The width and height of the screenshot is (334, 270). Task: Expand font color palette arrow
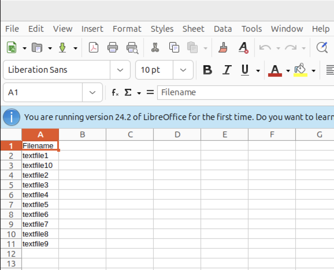[x=288, y=71]
